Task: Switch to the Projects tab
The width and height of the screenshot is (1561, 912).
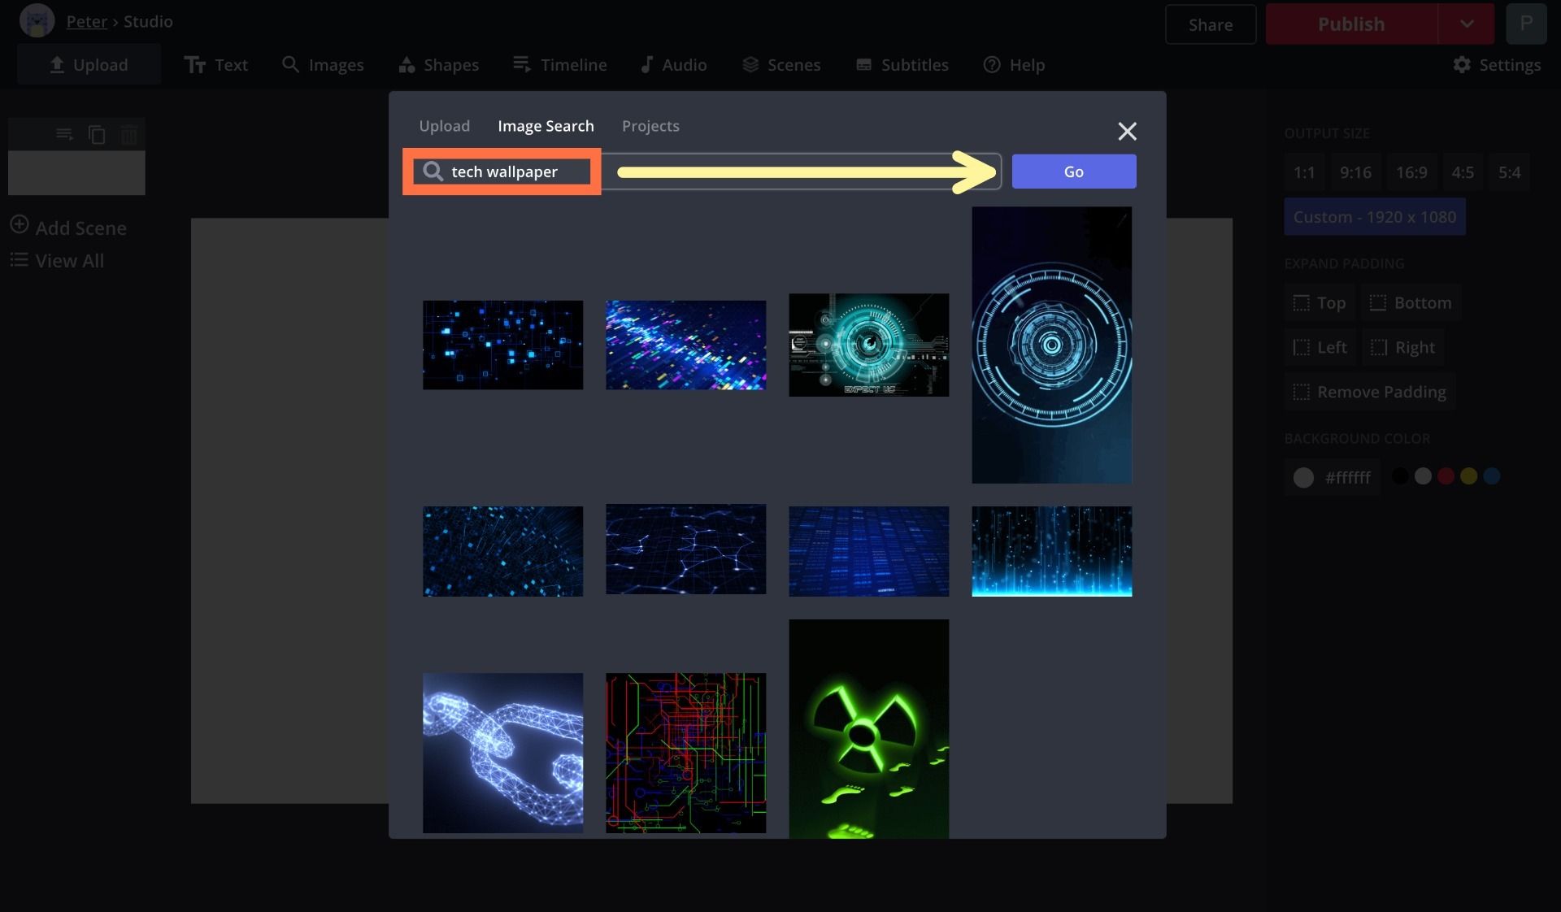Action: click(x=650, y=126)
